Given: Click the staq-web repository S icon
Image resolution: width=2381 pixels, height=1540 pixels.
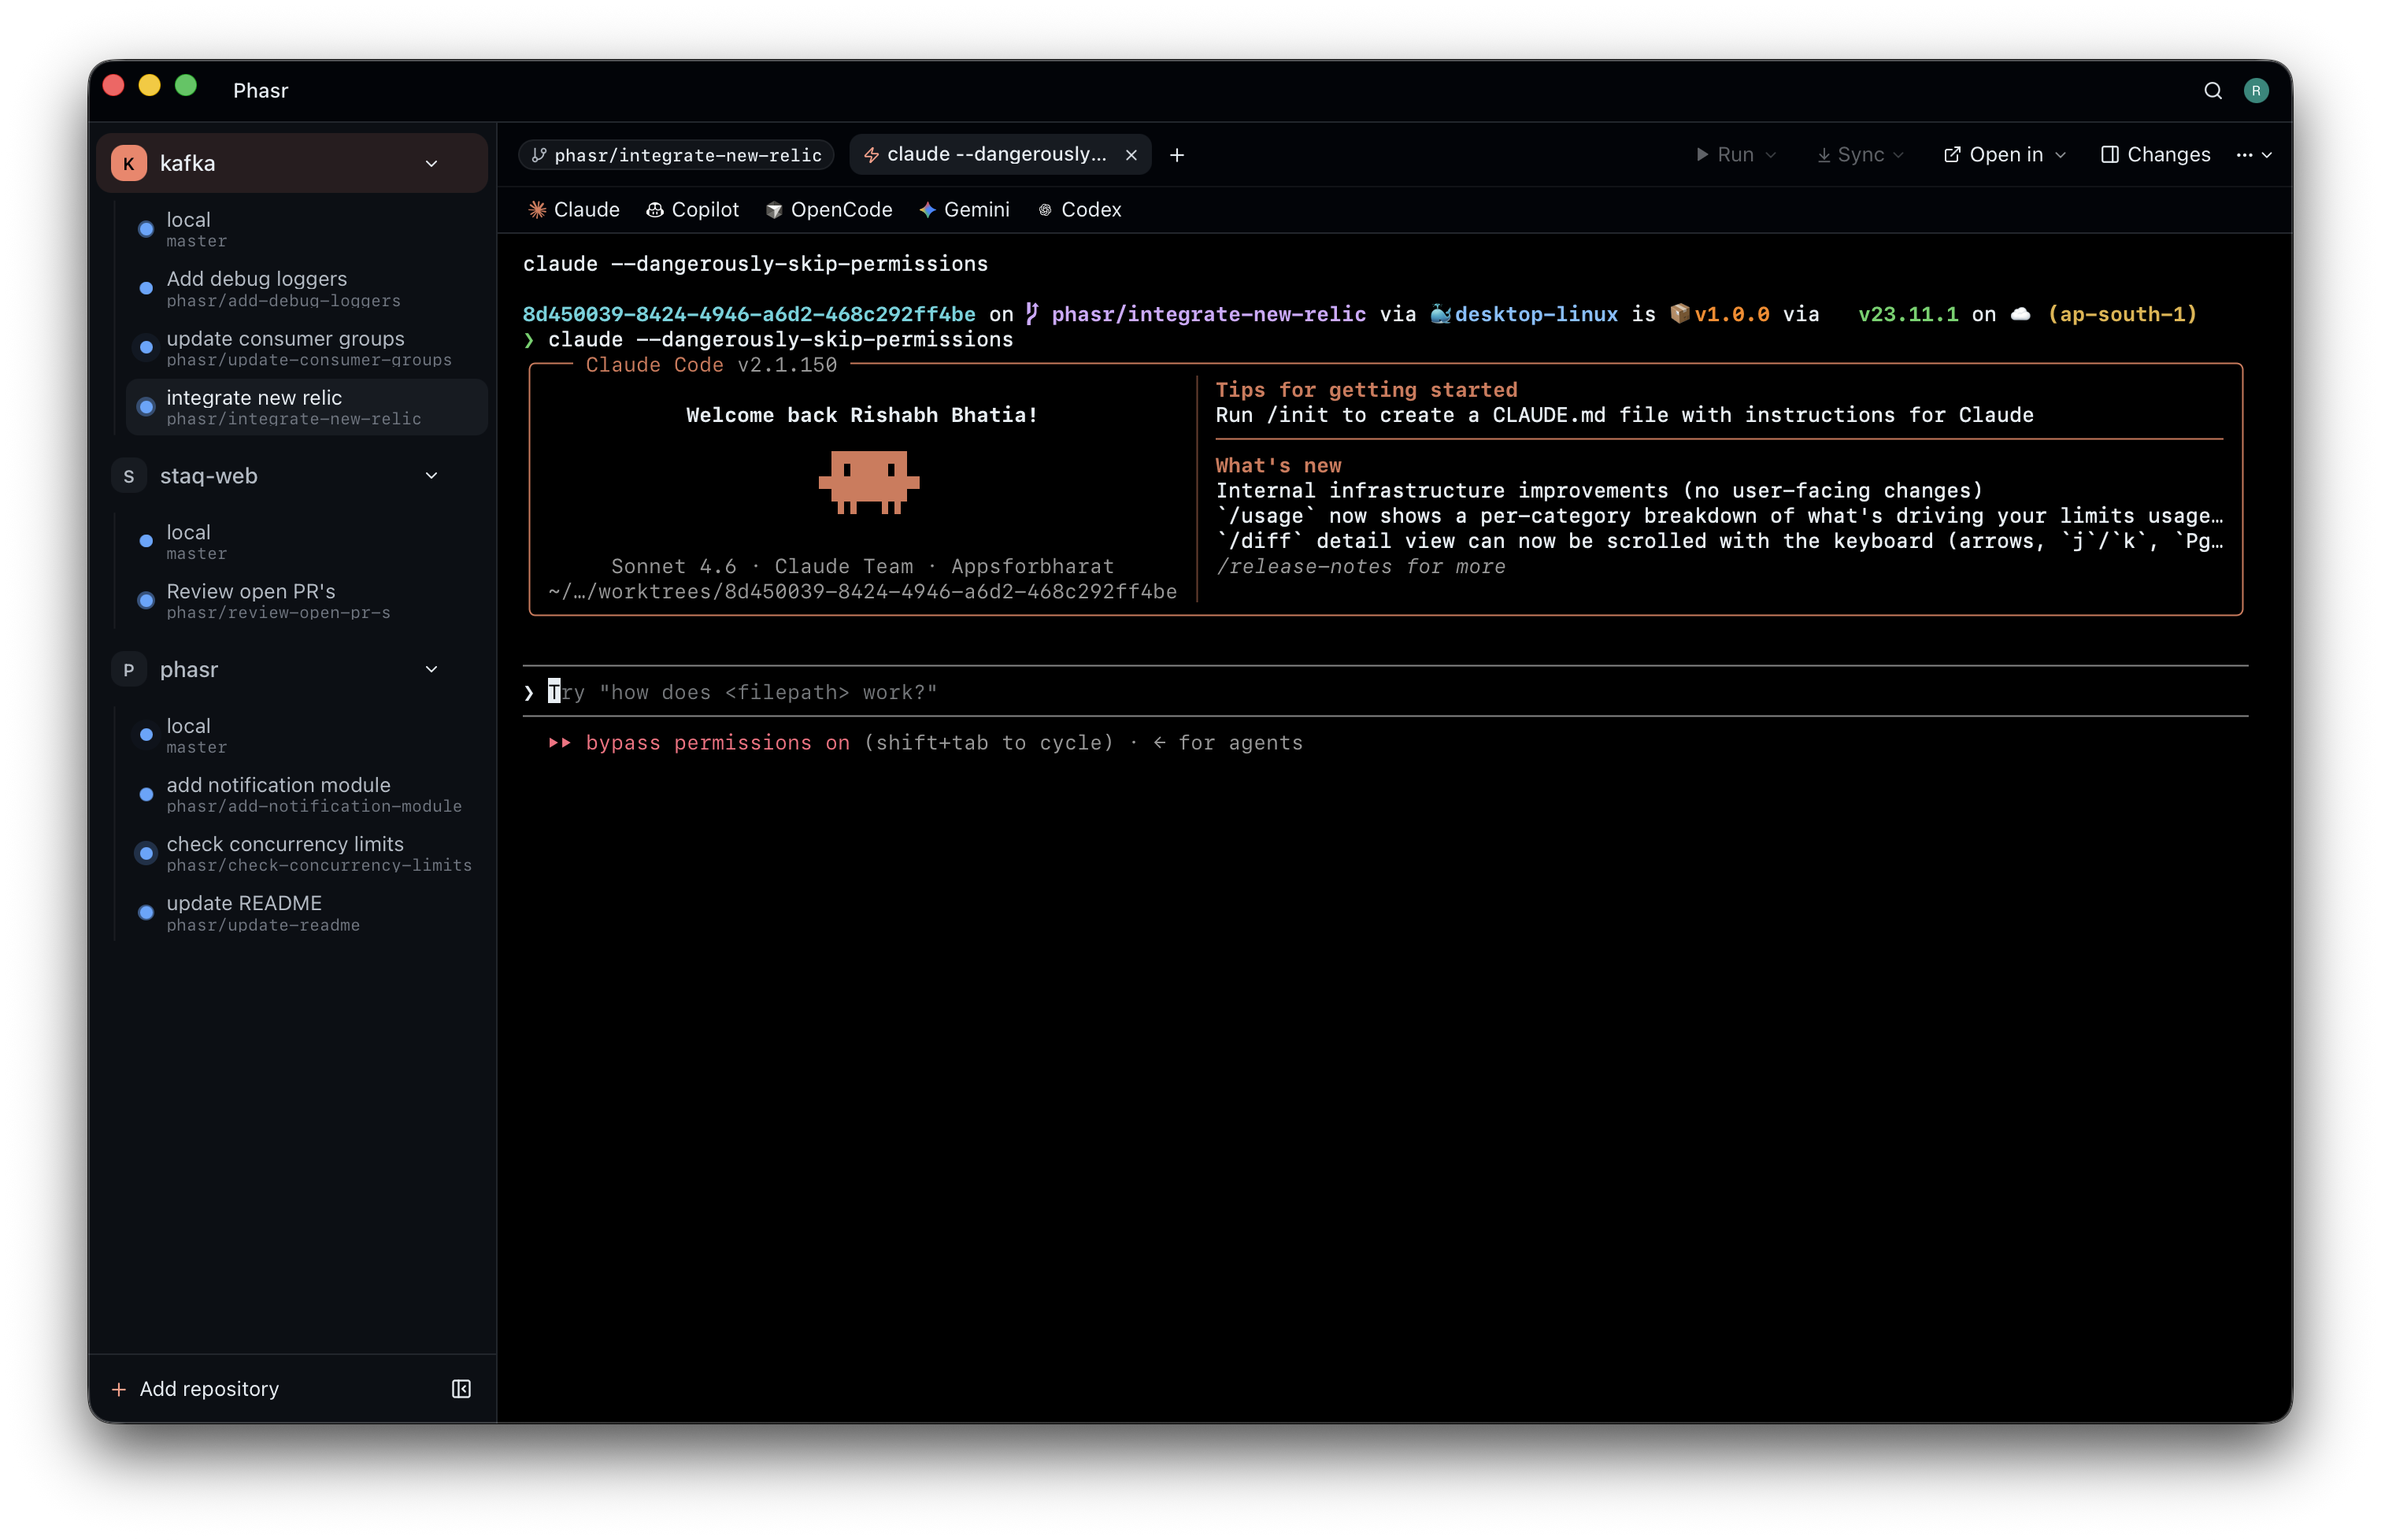Looking at the screenshot, I should click(x=129, y=476).
